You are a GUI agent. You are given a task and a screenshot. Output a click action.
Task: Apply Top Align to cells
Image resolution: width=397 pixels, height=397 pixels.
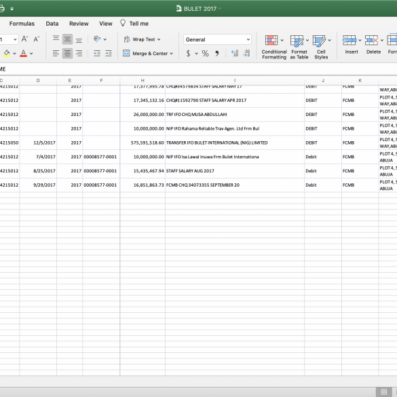click(x=56, y=39)
